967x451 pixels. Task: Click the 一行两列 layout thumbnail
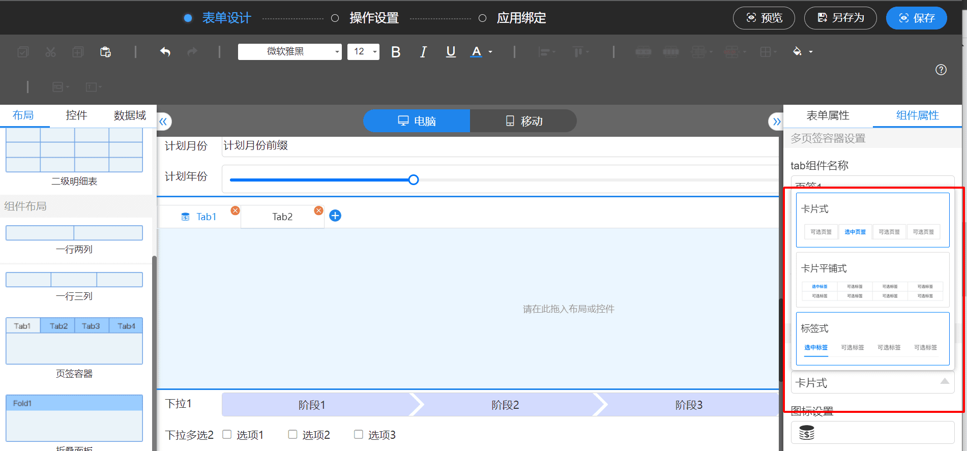coord(74,233)
